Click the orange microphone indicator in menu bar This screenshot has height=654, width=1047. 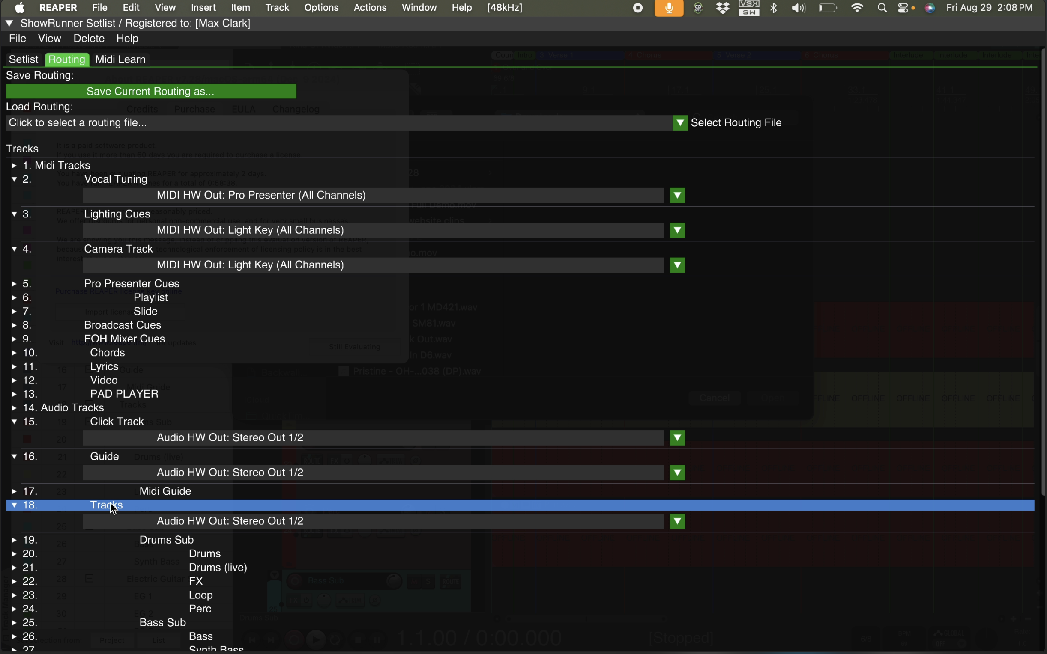[x=669, y=8]
